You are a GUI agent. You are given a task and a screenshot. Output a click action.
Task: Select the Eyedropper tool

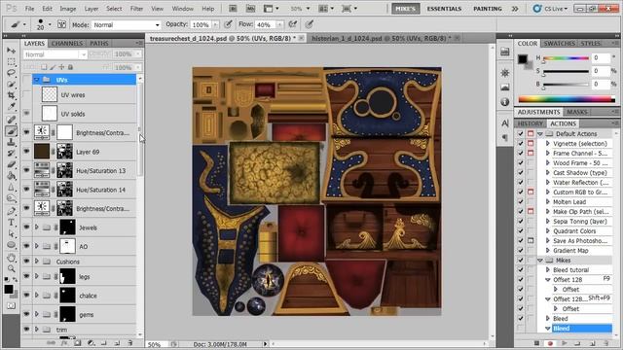(x=11, y=106)
